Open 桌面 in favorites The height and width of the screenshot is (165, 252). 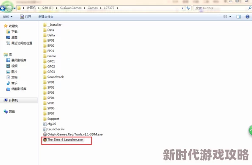click(x=12, y=37)
